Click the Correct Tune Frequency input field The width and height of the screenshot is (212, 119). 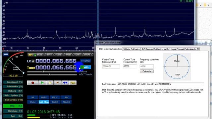(130, 66)
